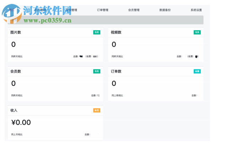Click 总数 label in 会员数 card
Viewport: 227px width, 150px height.
(94, 95)
